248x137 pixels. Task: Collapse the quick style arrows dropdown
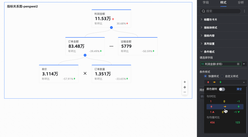244,82
